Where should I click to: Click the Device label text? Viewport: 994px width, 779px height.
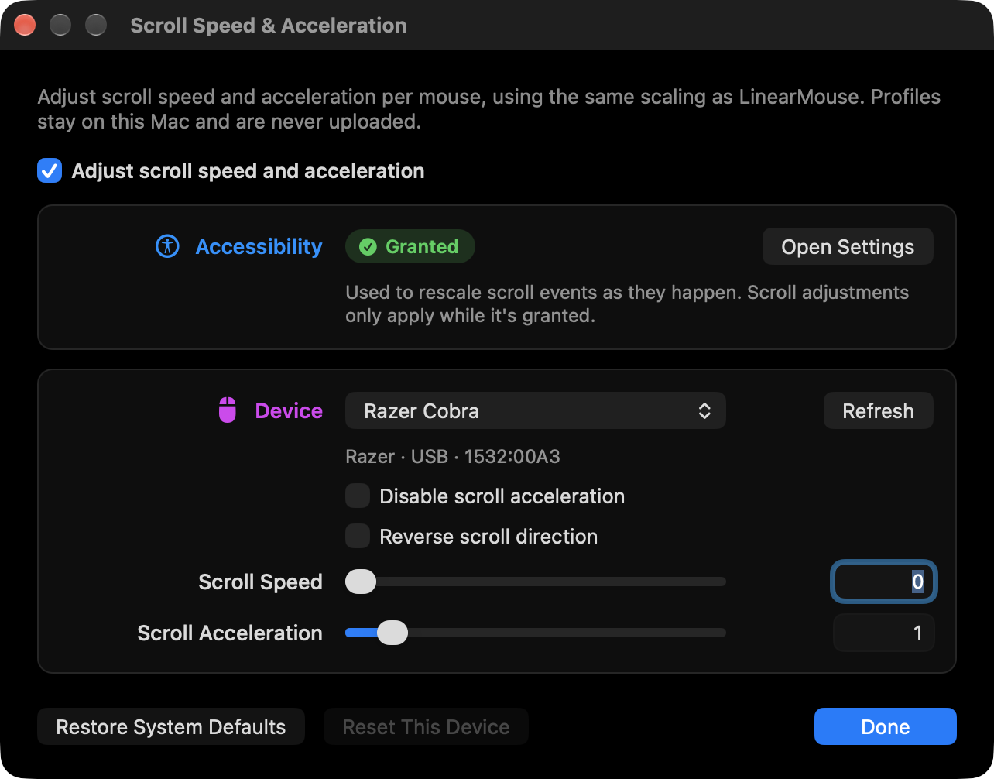pos(289,410)
